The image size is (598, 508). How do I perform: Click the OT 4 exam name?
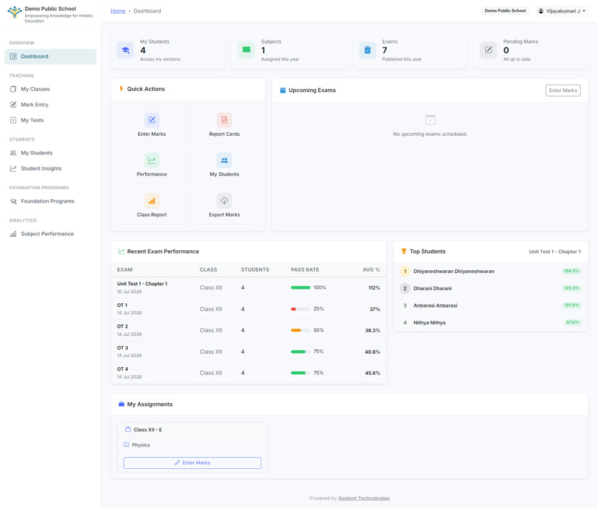coord(123,369)
